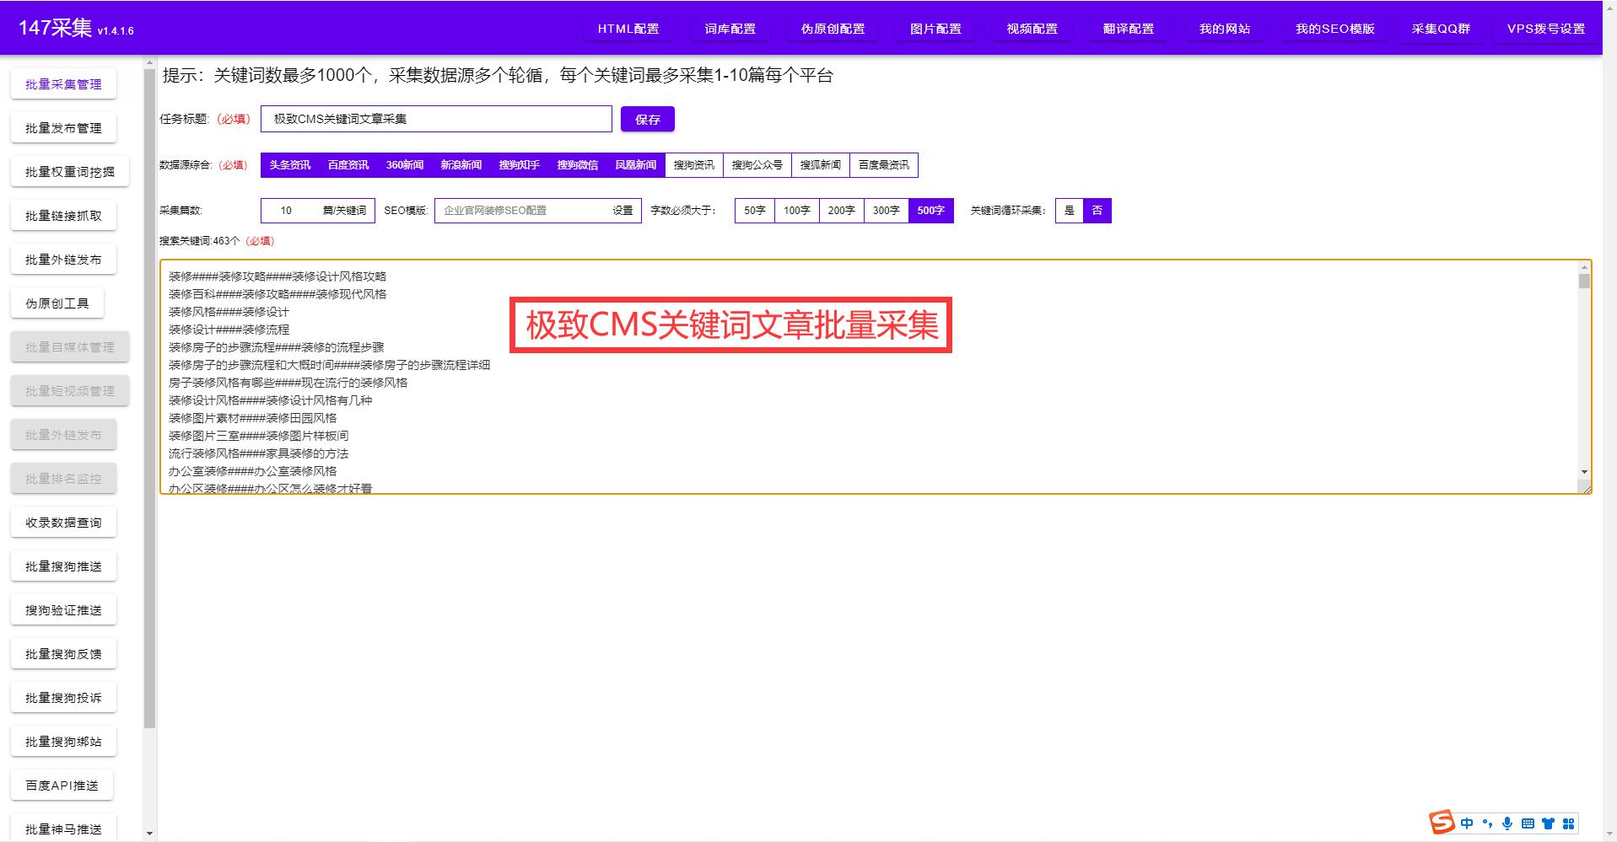Click sidebar scroll-down arrow at bottom
Screen dimensions: 1617x842
pos(149,834)
